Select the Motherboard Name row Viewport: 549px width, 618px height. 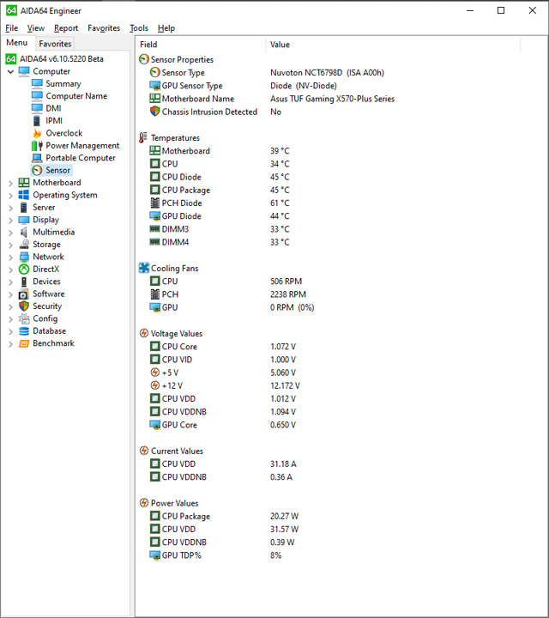[x=197, y=99]
